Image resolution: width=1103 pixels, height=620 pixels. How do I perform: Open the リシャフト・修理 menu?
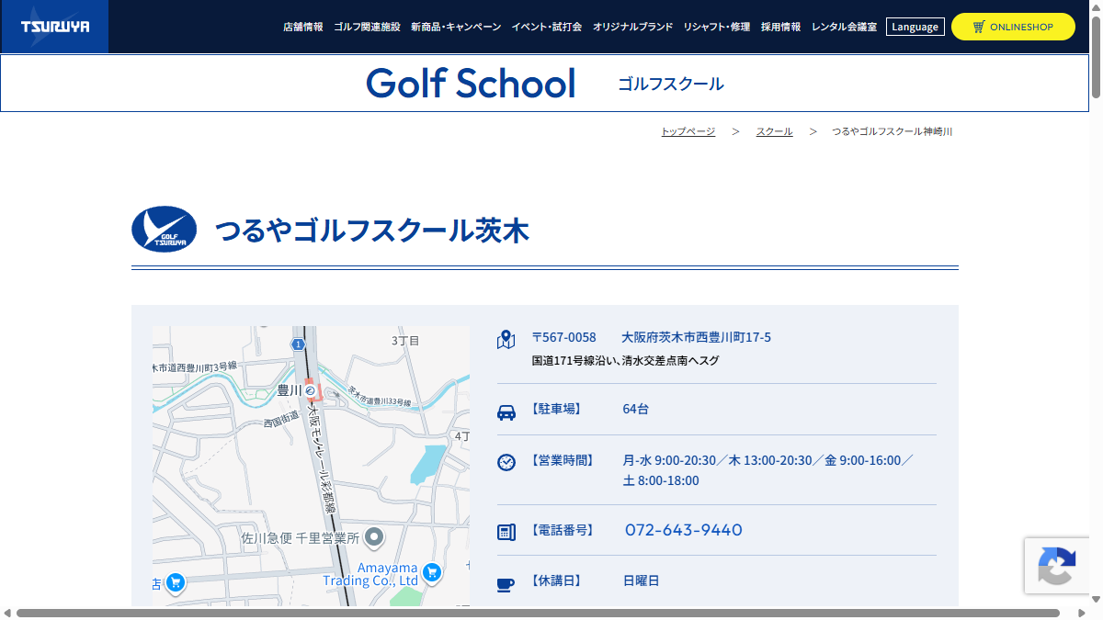click(x=717, y=27)
